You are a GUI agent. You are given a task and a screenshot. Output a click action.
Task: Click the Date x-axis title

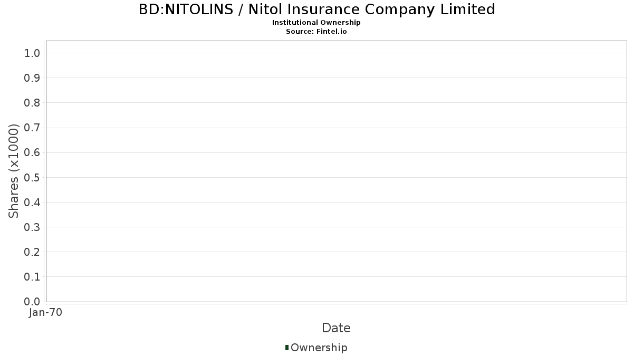pos(336,328)
